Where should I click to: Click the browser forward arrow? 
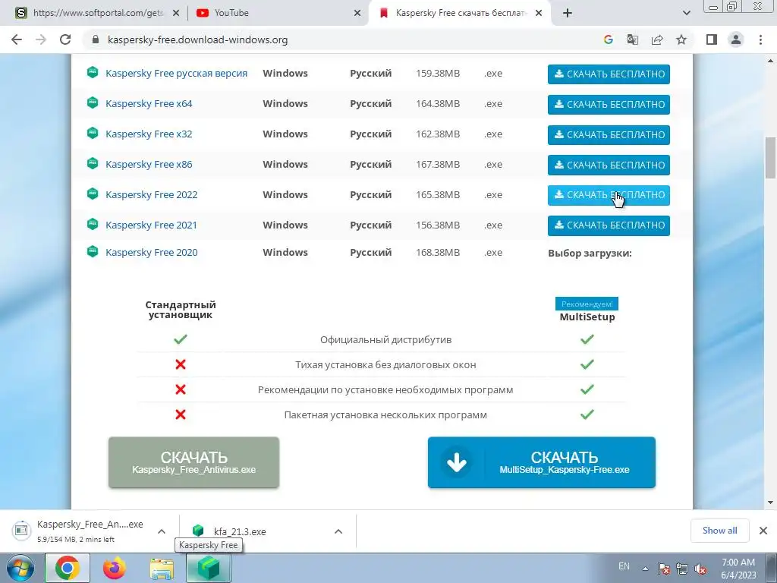[41, 39]
